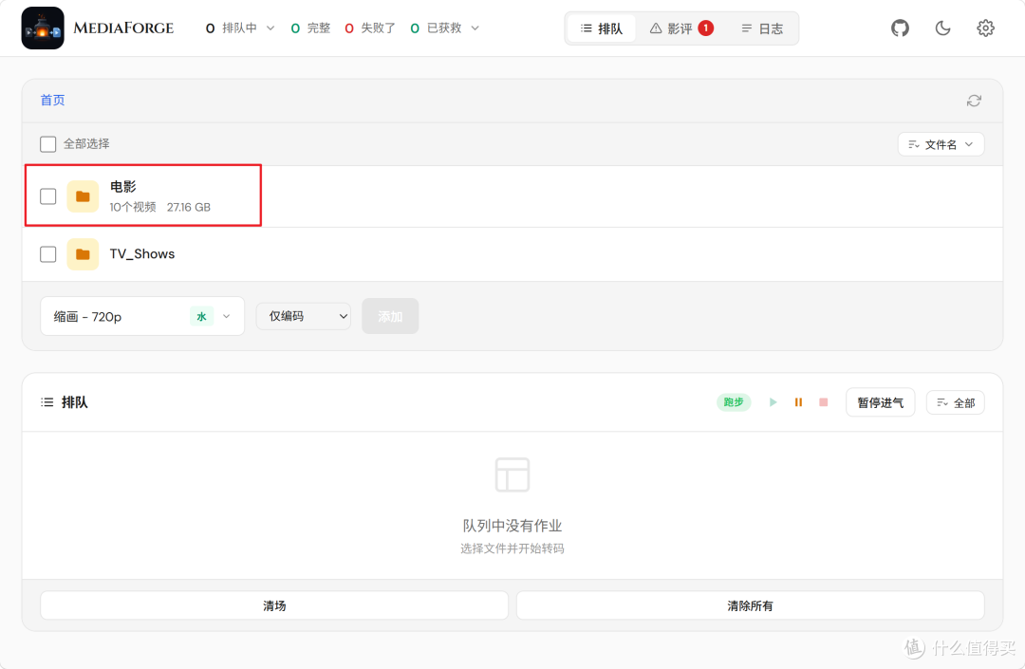Expand the 已获救 status dropdown
Image resolution: width=1025 pixels, height=669 pixels.
pos(444,28)
